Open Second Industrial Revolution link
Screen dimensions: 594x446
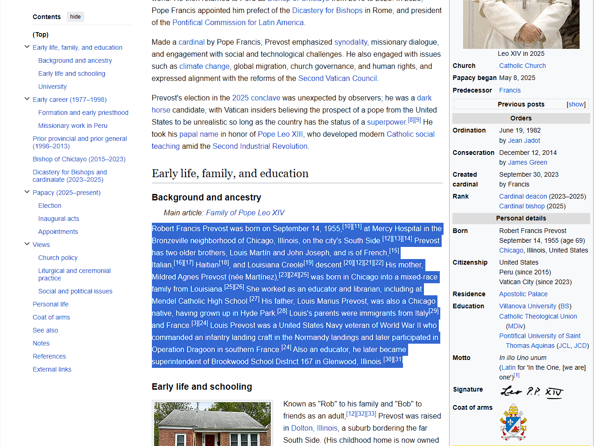tap(260, 146)
